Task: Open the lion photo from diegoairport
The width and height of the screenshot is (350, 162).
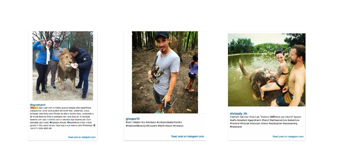Action: tap(63, 66)
